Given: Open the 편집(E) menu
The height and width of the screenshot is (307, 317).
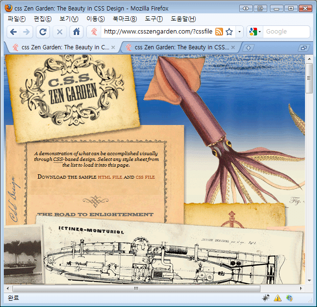Looking at the screenshot, I should pyautogui.click(x=43, y=19).
